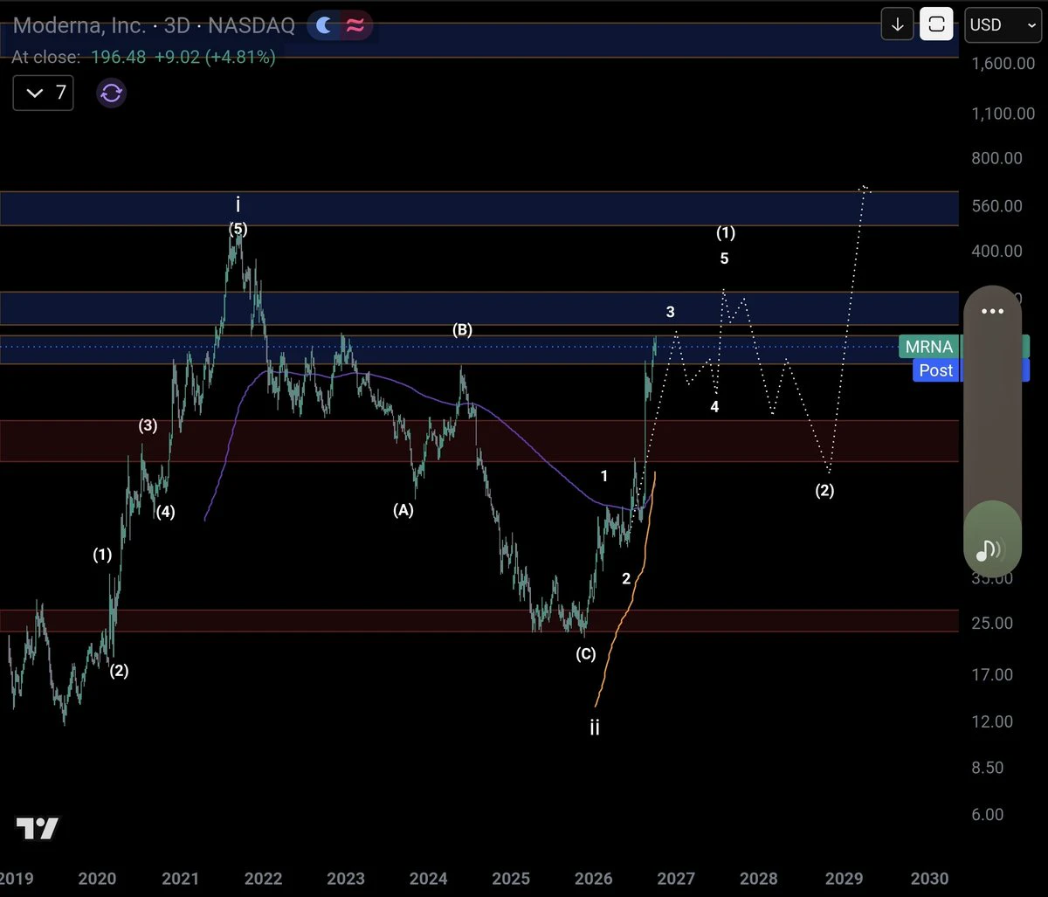
Task: Click the green MRNA price label
Action: (929, 347)
